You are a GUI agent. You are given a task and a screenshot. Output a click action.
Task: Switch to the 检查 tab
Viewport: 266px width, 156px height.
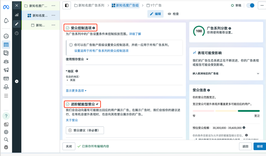[173, 14]
